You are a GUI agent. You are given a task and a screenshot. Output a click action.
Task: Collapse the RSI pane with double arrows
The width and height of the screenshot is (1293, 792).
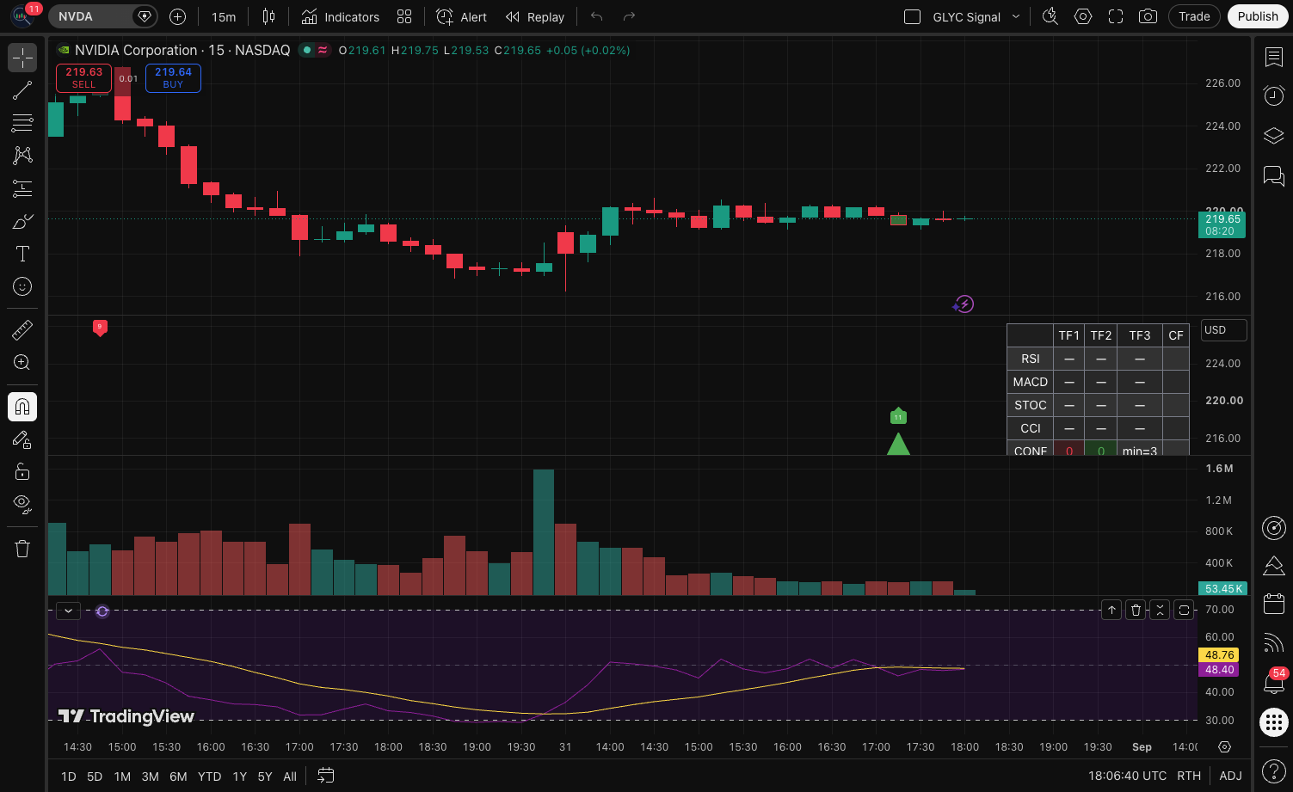pyautogui.click(x=1160, y=610)
